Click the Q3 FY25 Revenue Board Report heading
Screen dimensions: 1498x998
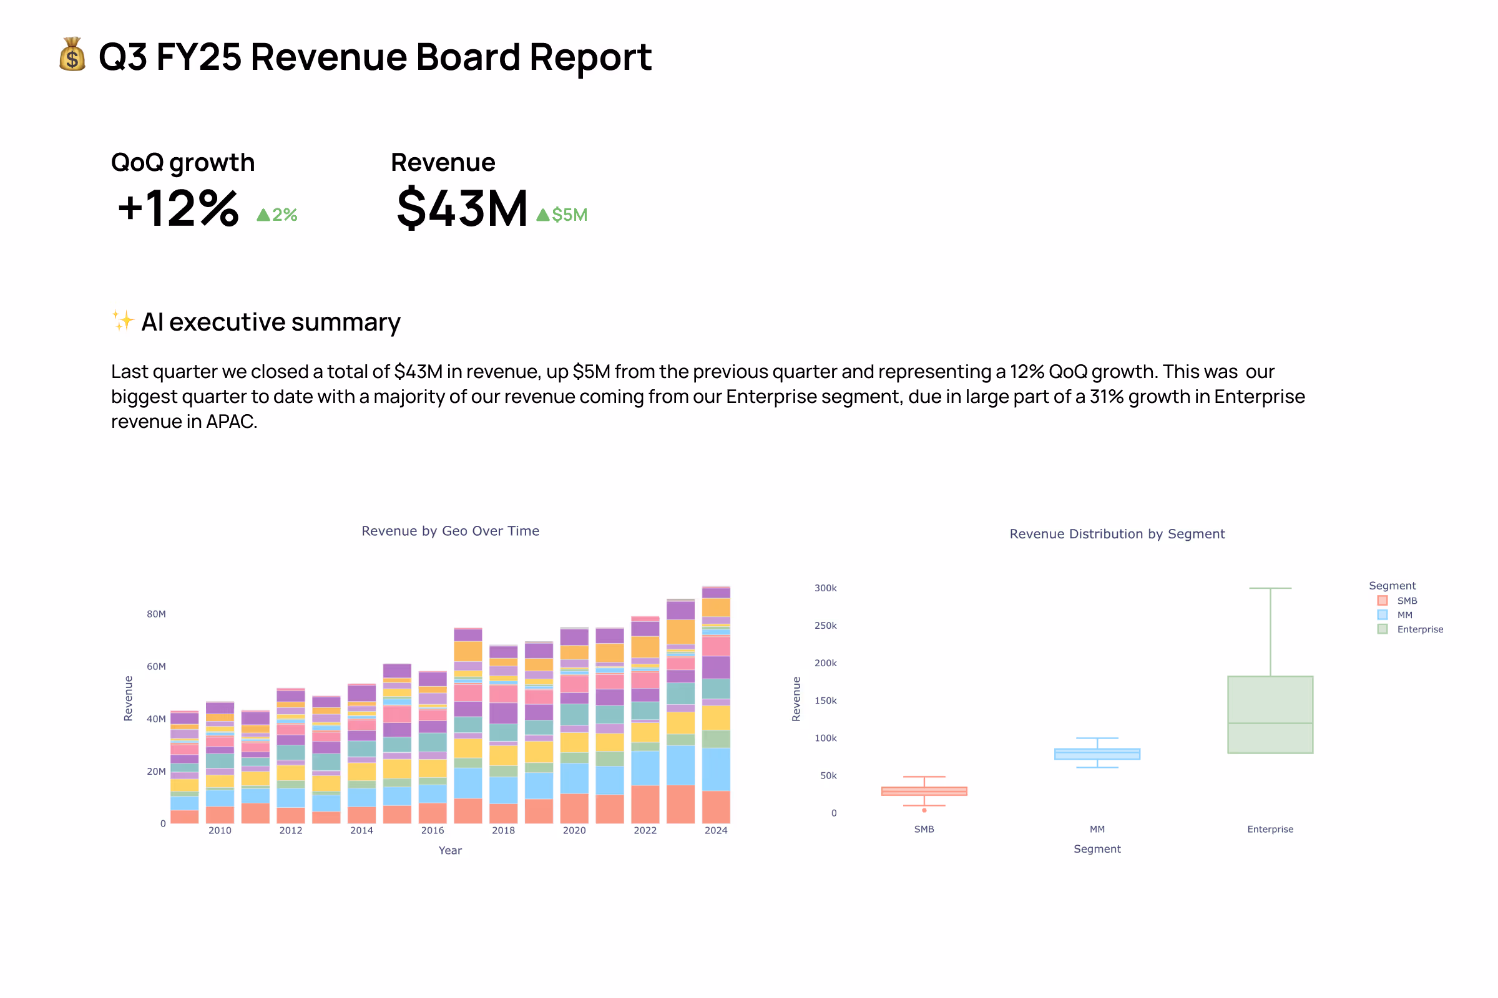[x=374, y=57]
